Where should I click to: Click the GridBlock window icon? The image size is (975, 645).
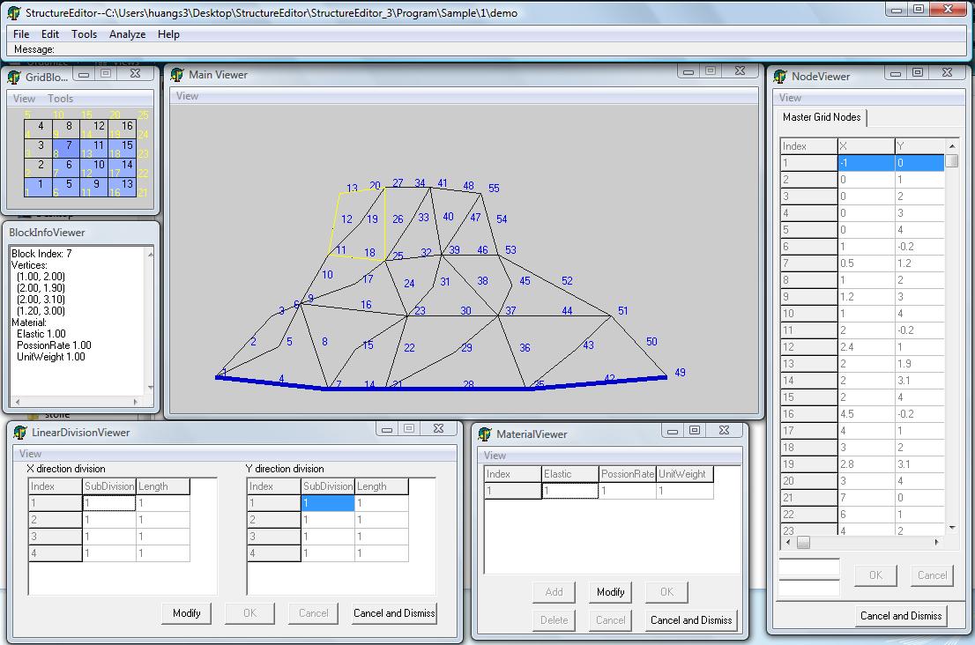click(x=13, y=77)
